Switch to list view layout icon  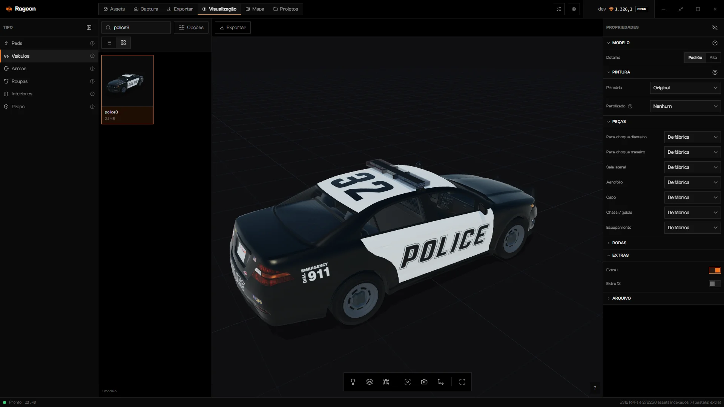coord(109,43)
